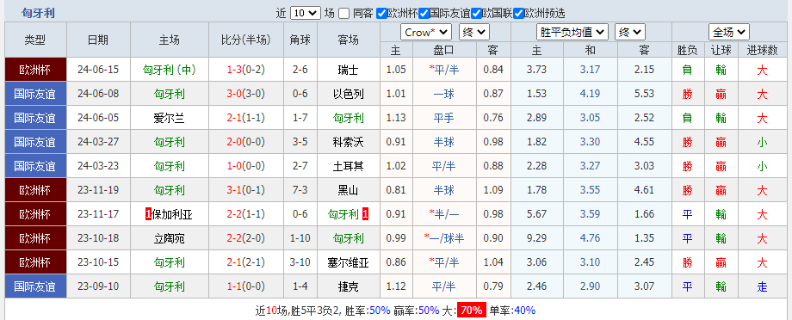Open the 终 dropdown beside Crow*
The width and height of the screenshot is (792, 320).
coord(473,33)
